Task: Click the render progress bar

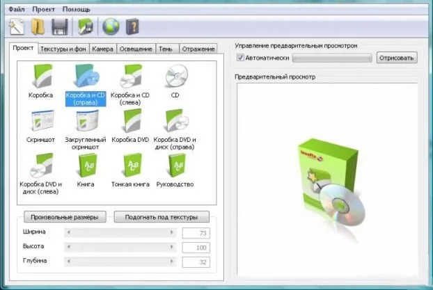Action: (332, 58)
